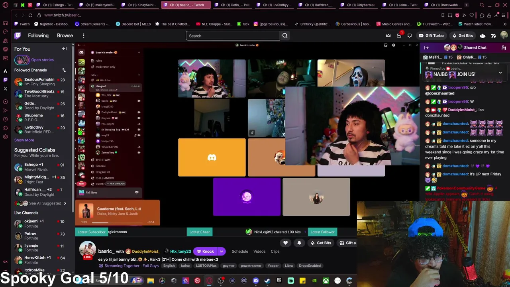
Task: Collapse the For You sidebar
Action: (64, 49)
